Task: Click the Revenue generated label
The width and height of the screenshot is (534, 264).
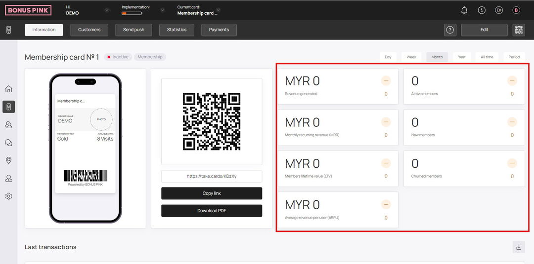Action: 301,94
